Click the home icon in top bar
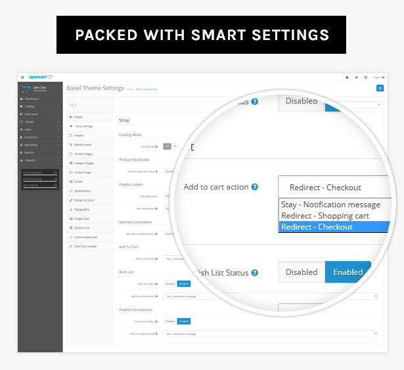Viewport: 404px width, 370px height. 356,77
